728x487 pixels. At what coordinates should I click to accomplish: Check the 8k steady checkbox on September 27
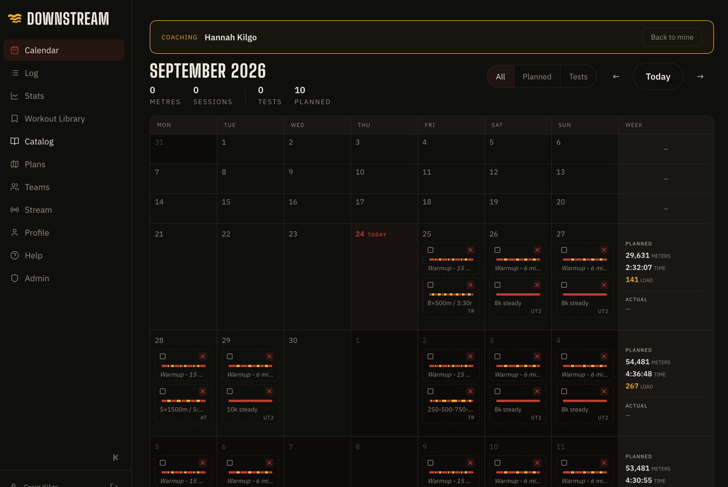click(564, 285)
